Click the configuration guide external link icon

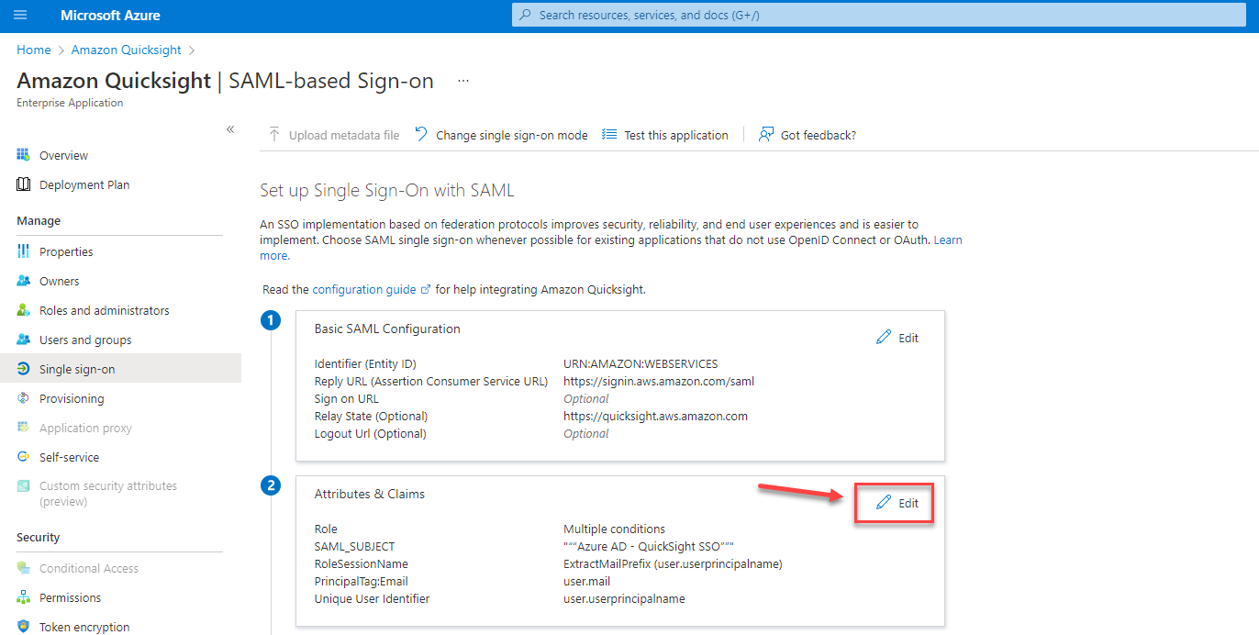tap(426, 290)
